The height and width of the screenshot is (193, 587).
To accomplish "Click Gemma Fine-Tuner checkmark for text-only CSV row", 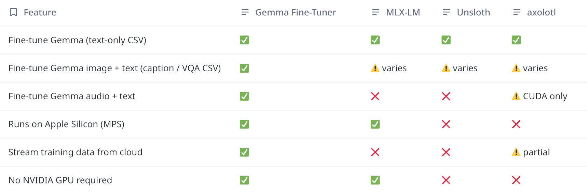I will (244, 40).
